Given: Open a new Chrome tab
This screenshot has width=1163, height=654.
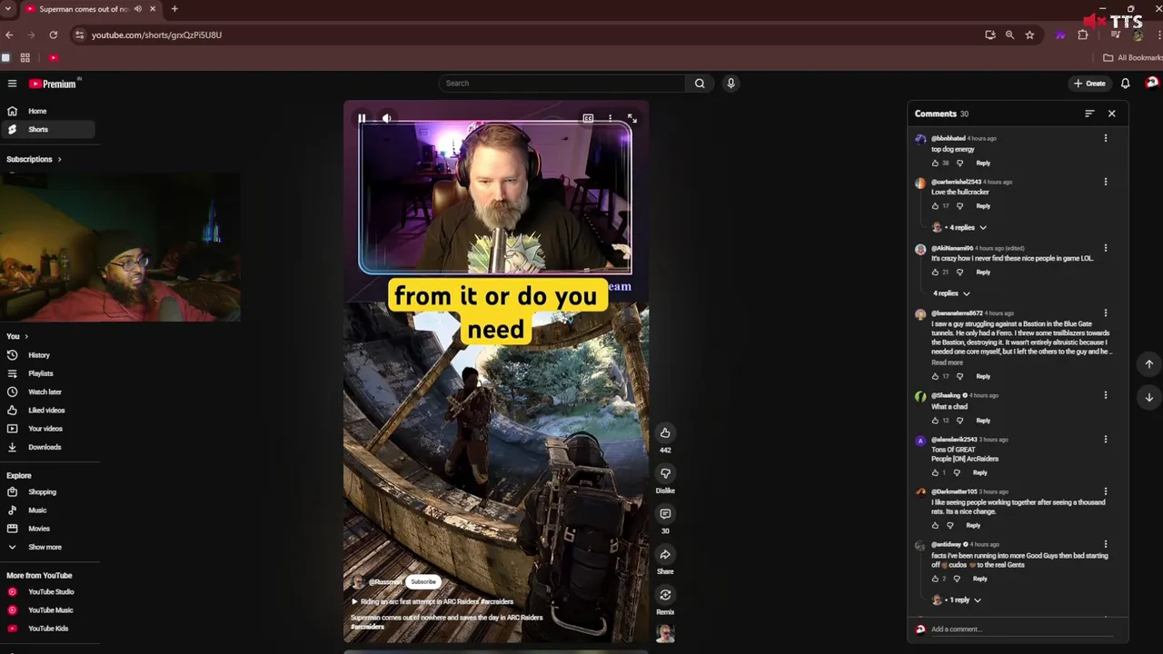Looking at the screenshot, I should [x=174, y=9].
